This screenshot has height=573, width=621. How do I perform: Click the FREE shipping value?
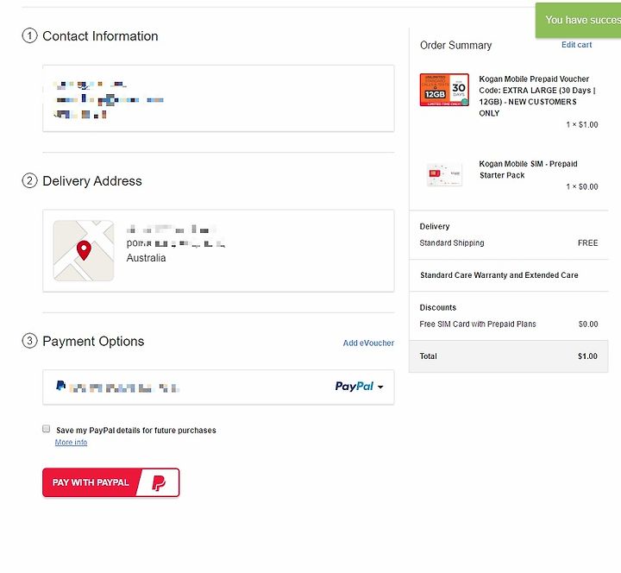[587, 242]
